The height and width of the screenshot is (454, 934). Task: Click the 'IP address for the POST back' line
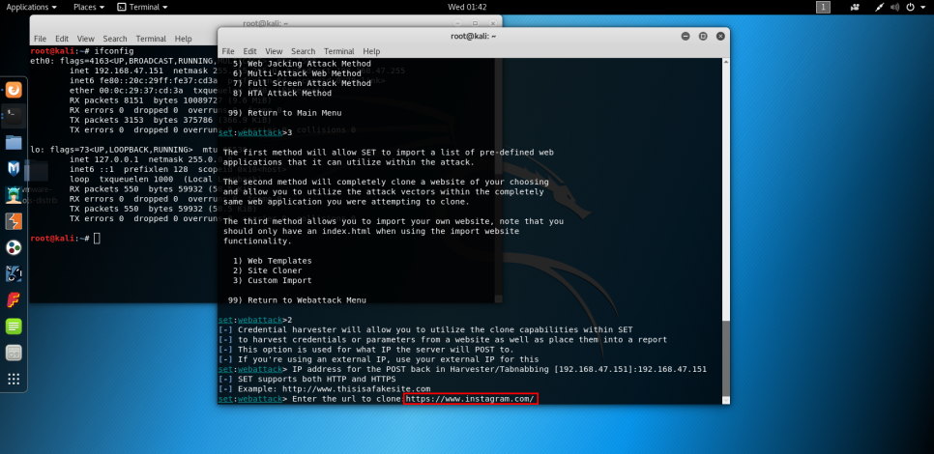tap(462, 369)
